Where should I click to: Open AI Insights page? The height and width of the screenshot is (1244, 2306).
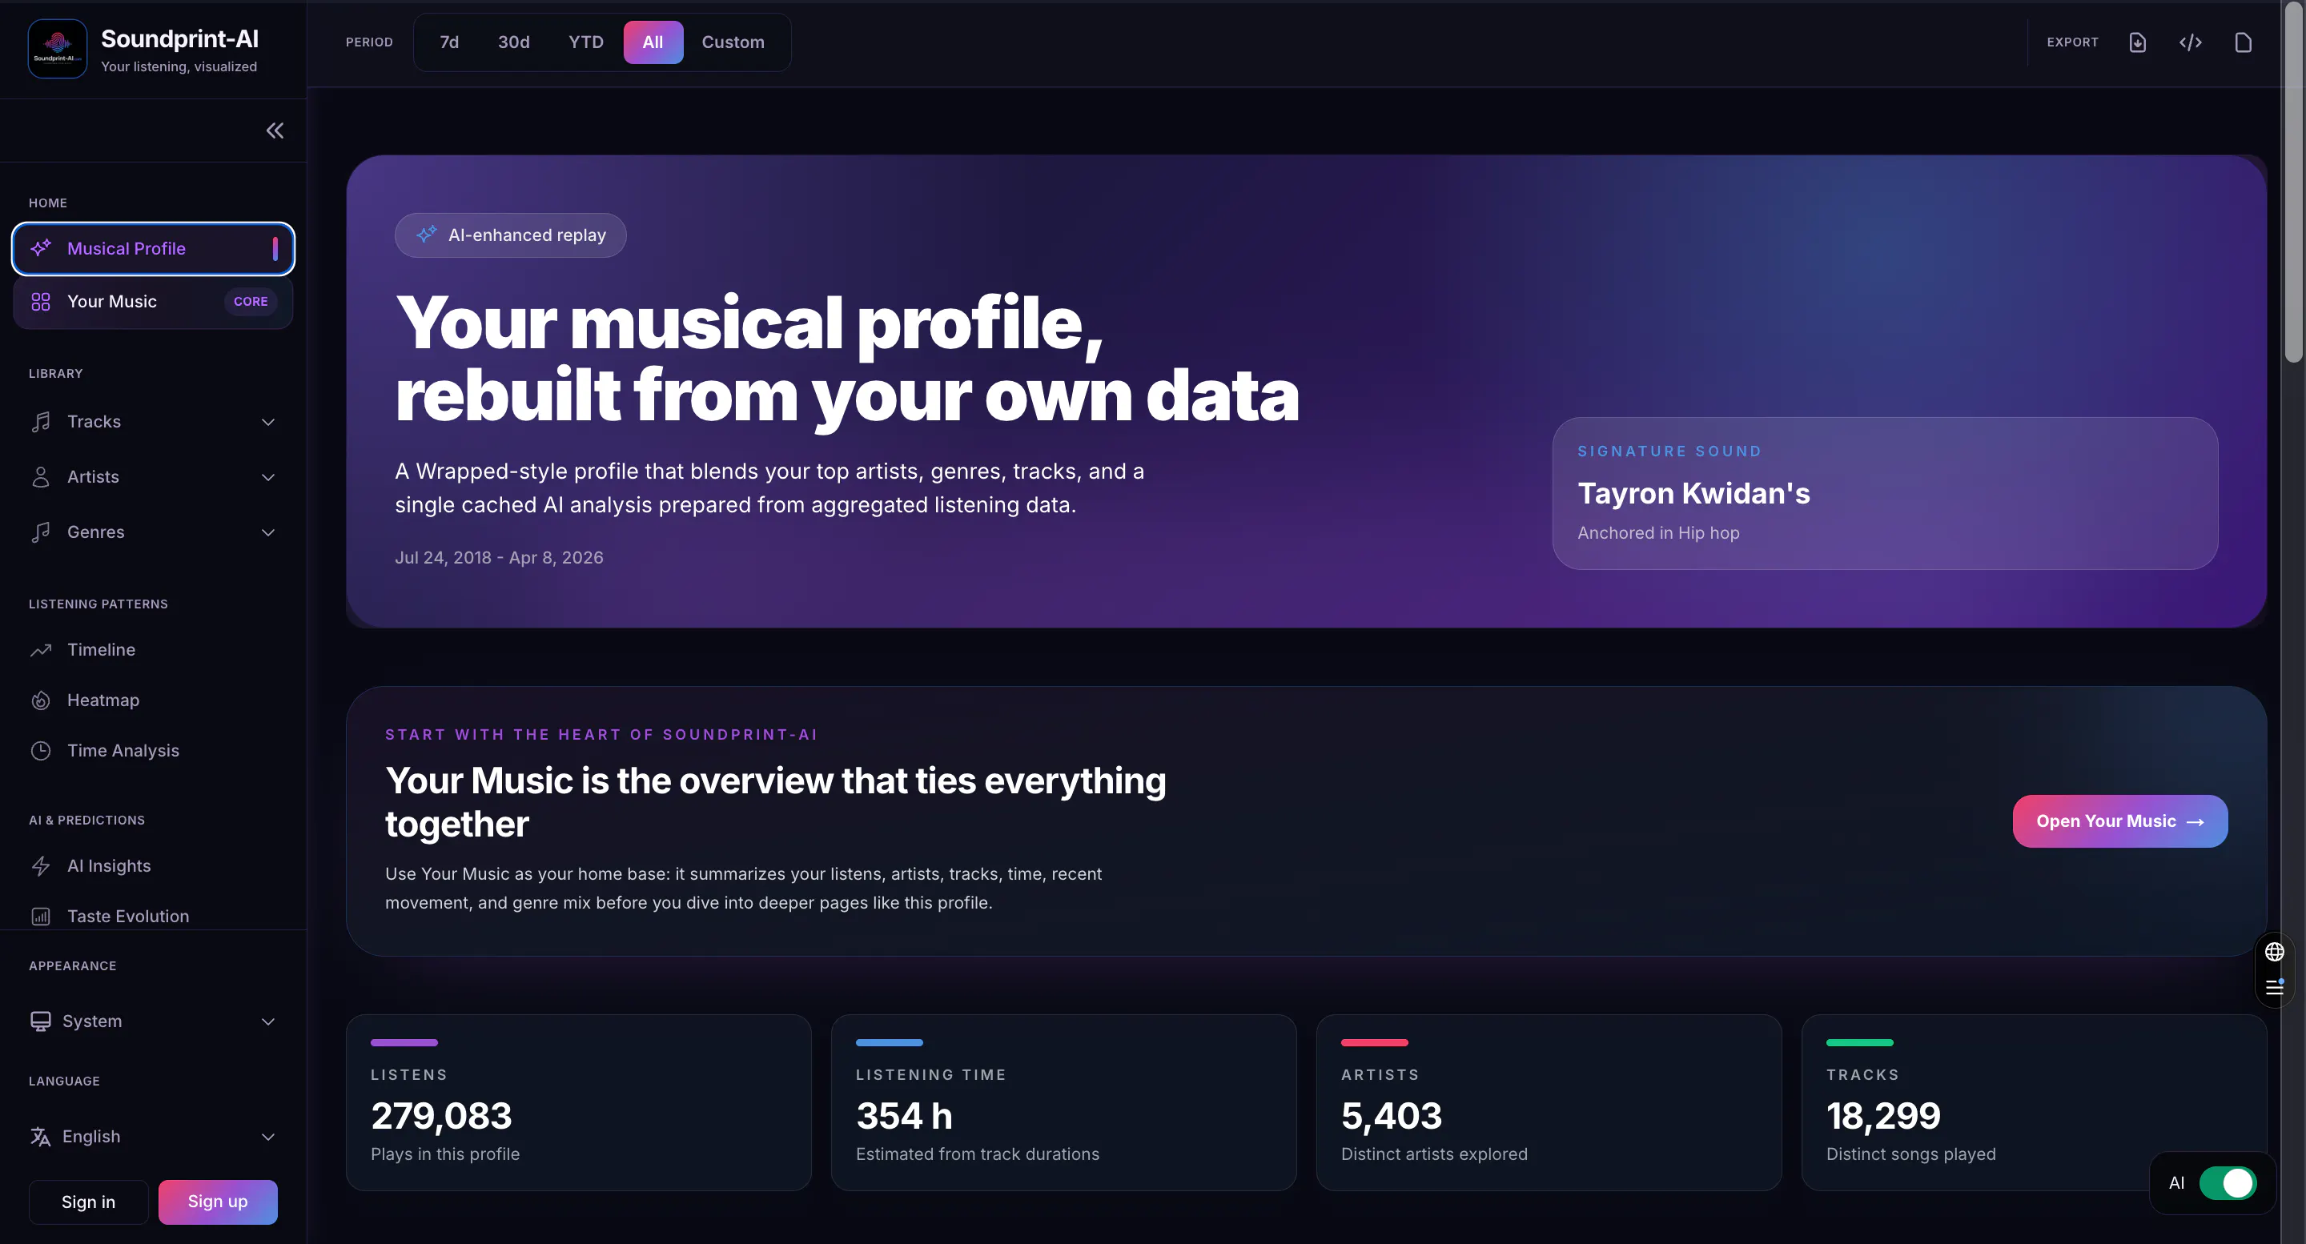tap(153, 866)
